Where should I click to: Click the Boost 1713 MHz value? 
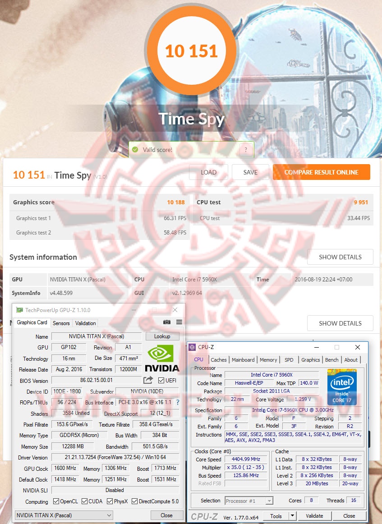[165, 468]
